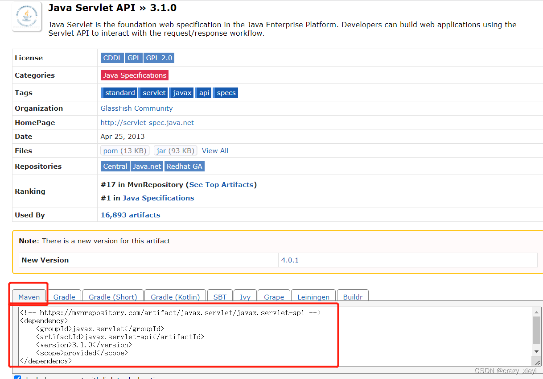This screenshot has height=379, width=543.
Task: Click the 16,893 artifacts link
Action: (x=130, y=215)
